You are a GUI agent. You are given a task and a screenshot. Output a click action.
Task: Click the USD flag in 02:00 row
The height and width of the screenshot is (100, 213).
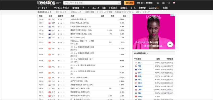50,19
